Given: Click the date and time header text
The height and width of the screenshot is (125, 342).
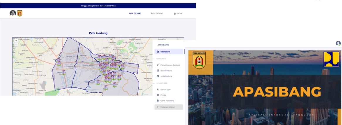Looking at the screenshot, I should tap(98, 6).
